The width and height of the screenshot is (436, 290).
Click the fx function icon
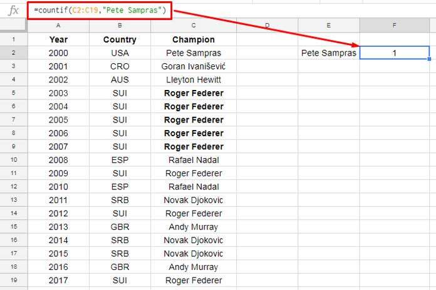tap(13, 11)
